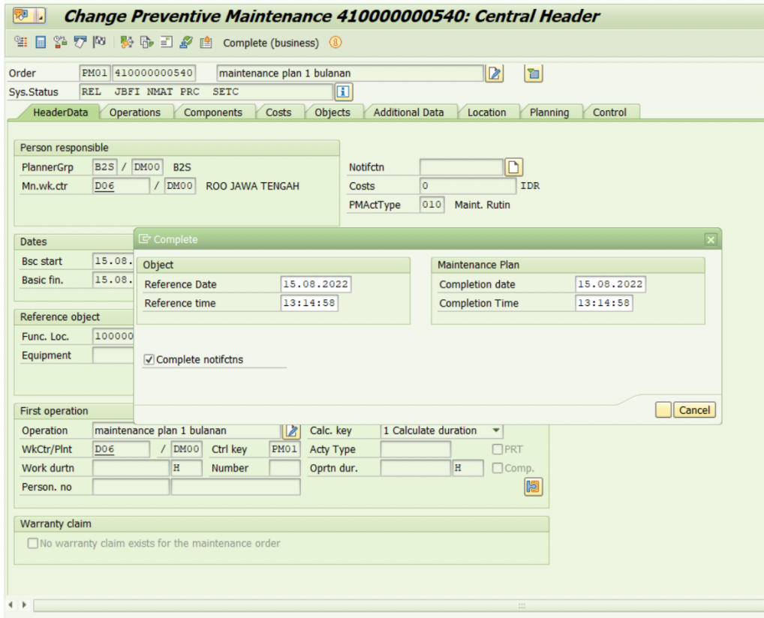Click the calculator icon in the toolbar
764x618 pixels.
click(41, 43)
